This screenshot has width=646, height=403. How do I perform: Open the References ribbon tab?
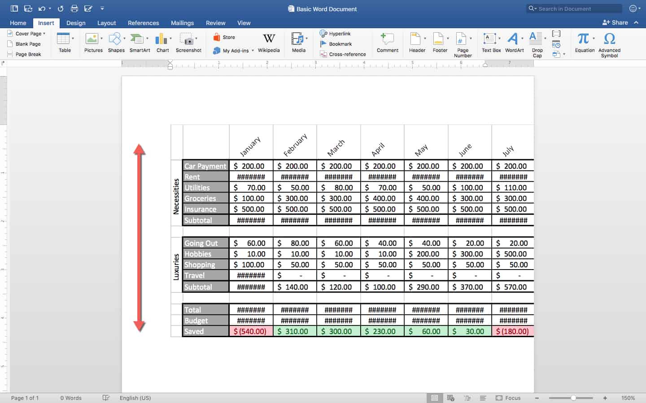click(143, 23)
